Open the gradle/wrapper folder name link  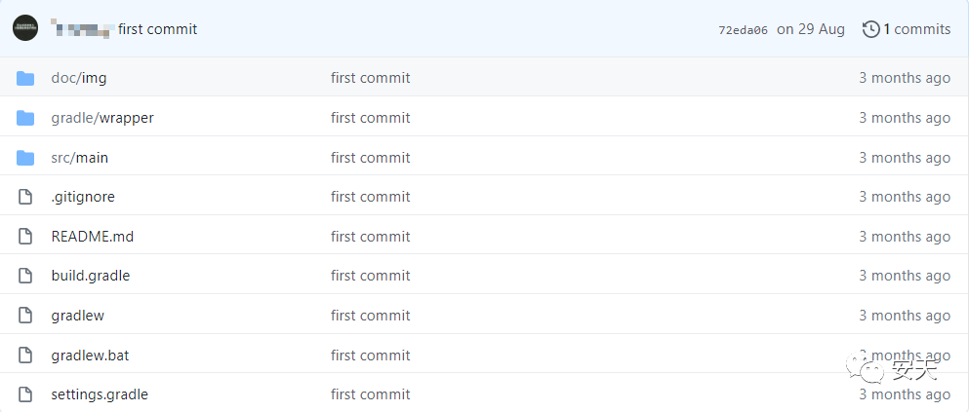tap(102, 118)
